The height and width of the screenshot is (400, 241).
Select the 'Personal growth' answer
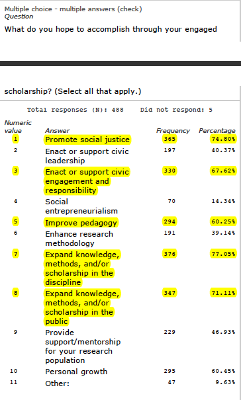(76, 372)
